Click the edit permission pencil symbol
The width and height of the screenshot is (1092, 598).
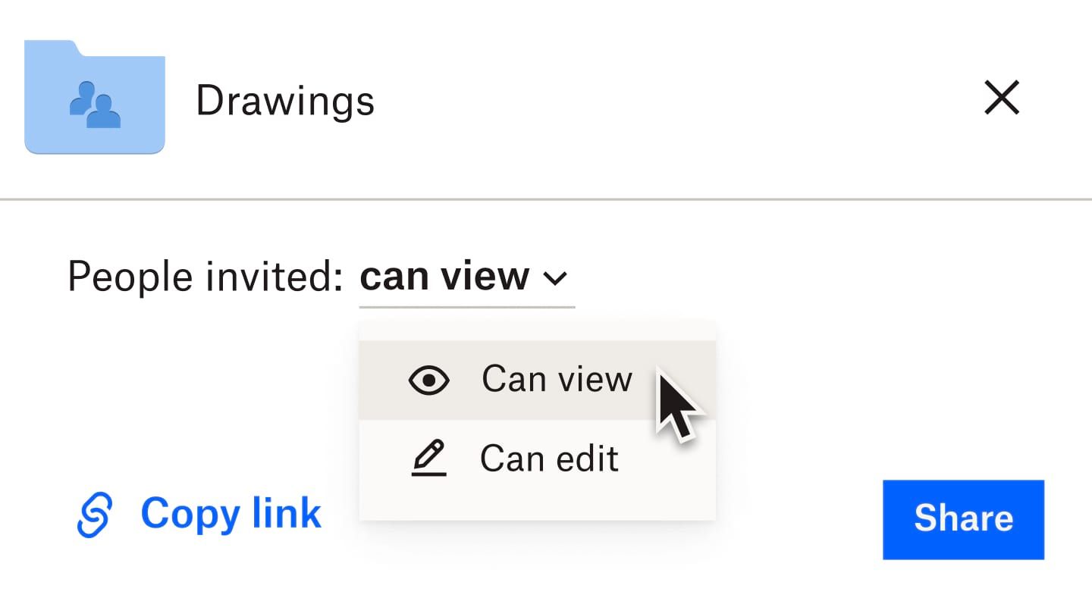coord(429,458)
